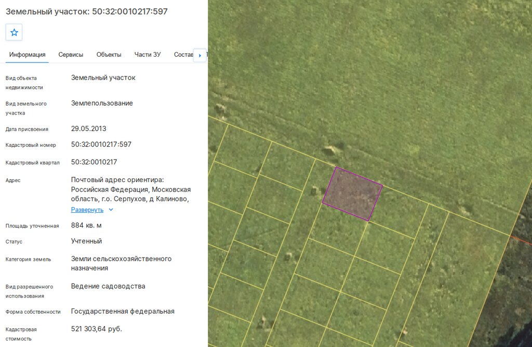The image size is (532, 347).
Task: Click the Развернуть link under the address
Action: (x=87, y=210)
